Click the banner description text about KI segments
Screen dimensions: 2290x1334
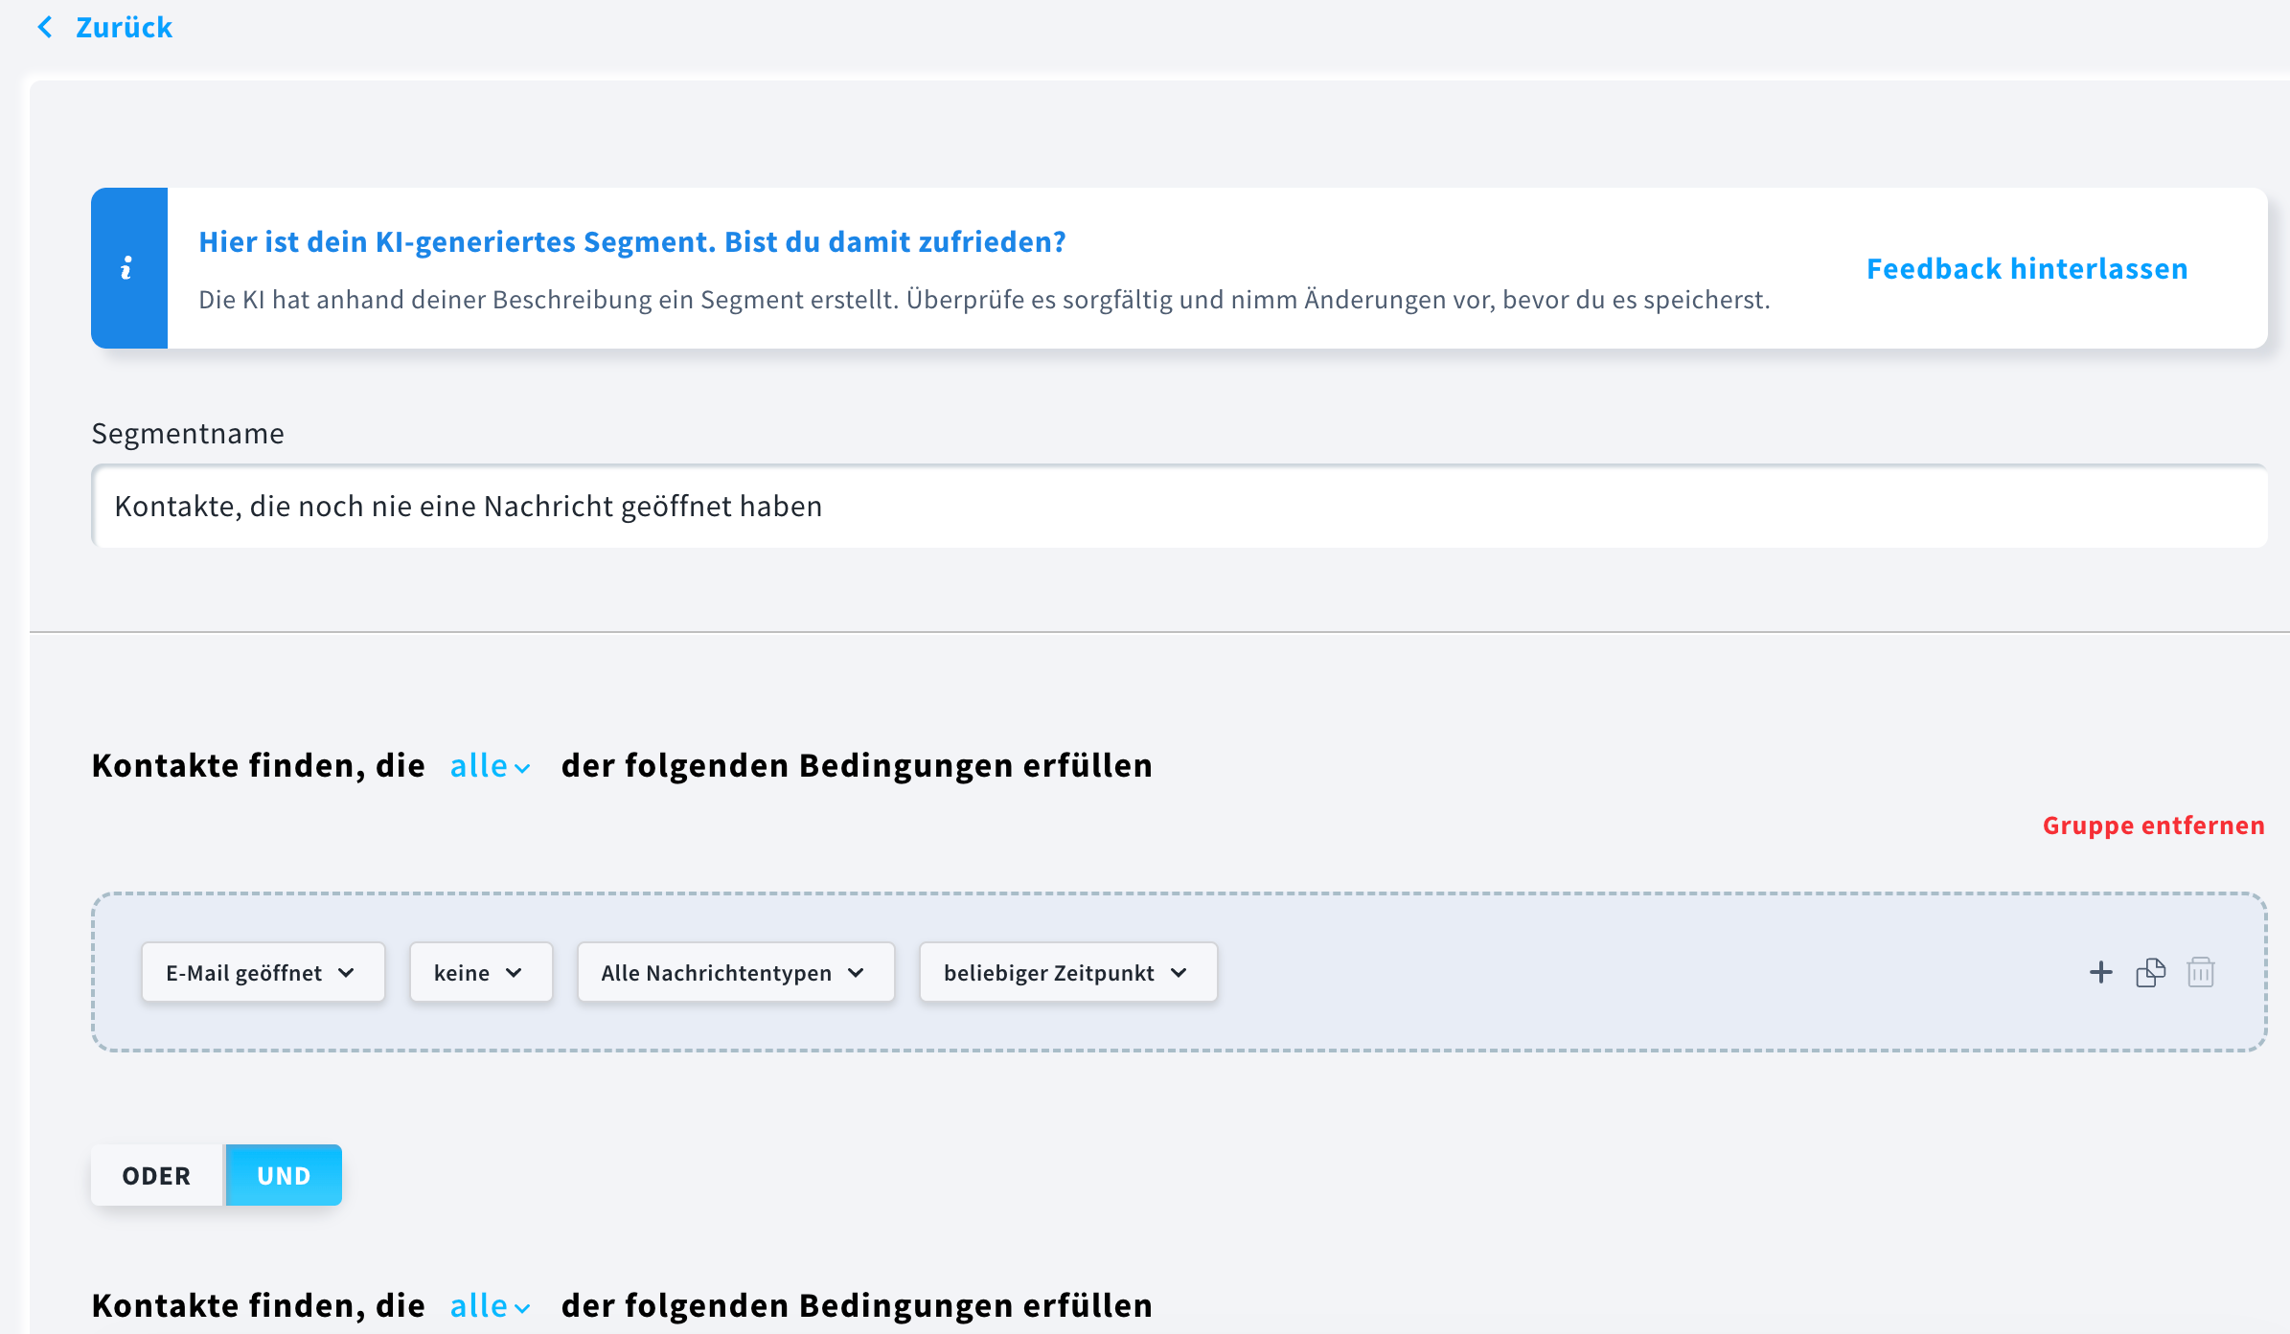[x=985, y=299]
